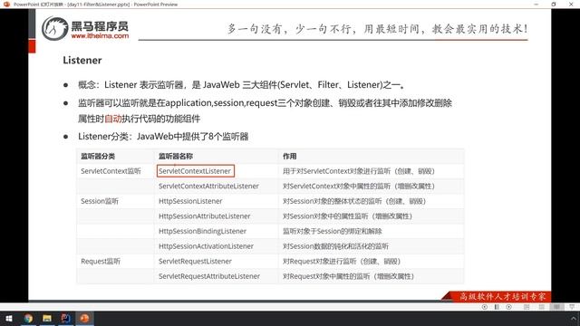Click the Listener分类 bullet line
This screenshot has height=326, width=580.
coord(163,137)
